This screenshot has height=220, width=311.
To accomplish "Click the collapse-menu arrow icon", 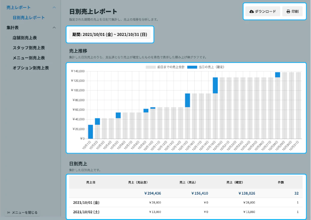I will coord(9,213).
